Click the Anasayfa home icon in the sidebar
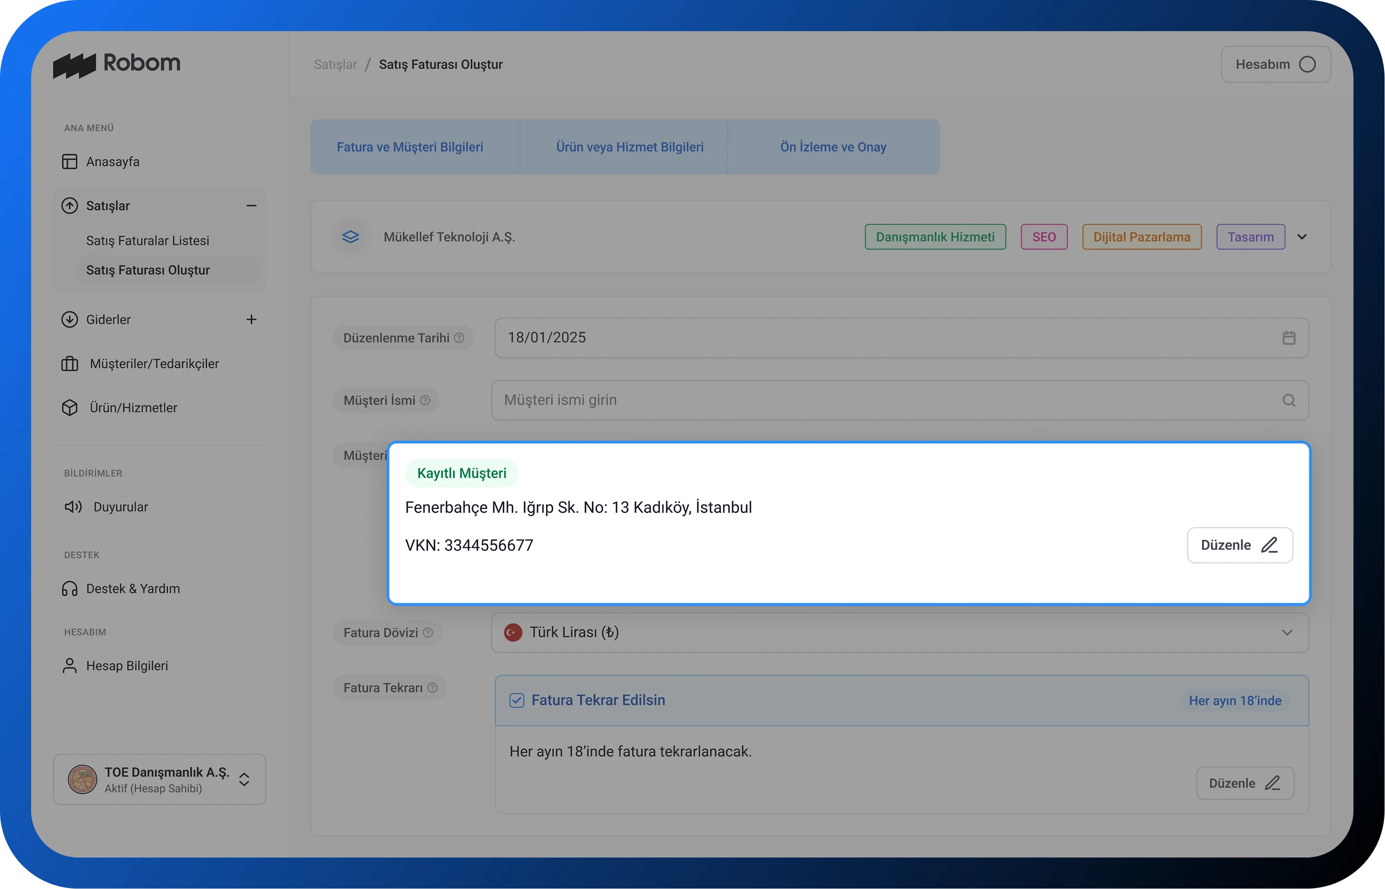This screenshot has width=1385, height=889. click(69, 162)
